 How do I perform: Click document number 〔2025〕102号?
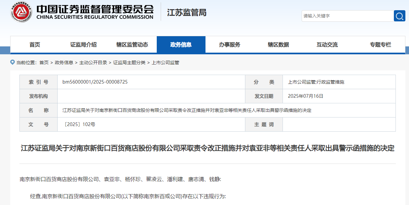[79, 124]
